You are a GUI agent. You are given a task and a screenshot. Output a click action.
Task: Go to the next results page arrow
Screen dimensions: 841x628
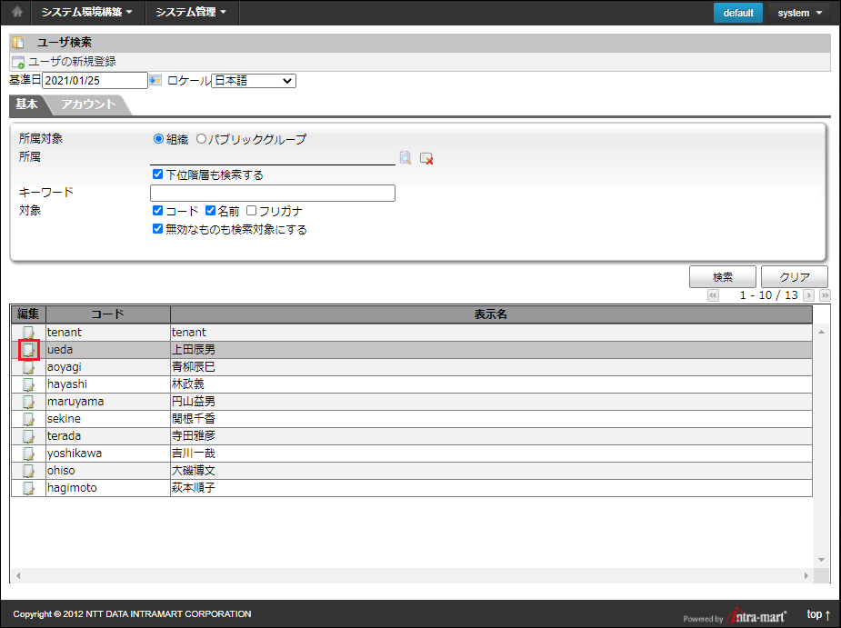click(808, 295)
